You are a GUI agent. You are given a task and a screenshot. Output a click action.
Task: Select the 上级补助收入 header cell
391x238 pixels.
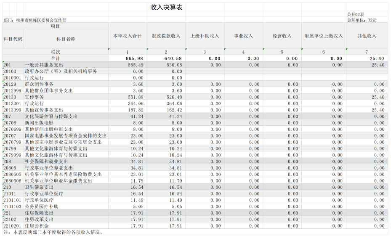tap(205, 36)
